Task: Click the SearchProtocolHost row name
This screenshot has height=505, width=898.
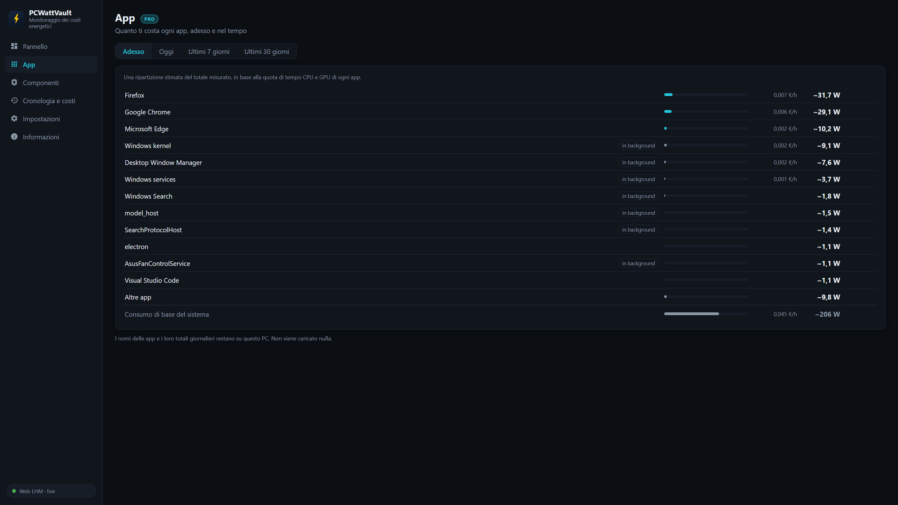Action: point(153,230)
